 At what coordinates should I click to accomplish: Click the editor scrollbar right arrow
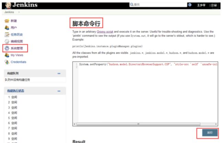(x=216, y=124)
